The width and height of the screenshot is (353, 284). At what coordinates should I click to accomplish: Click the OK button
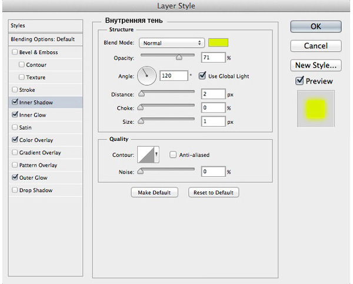coord(315,27)
